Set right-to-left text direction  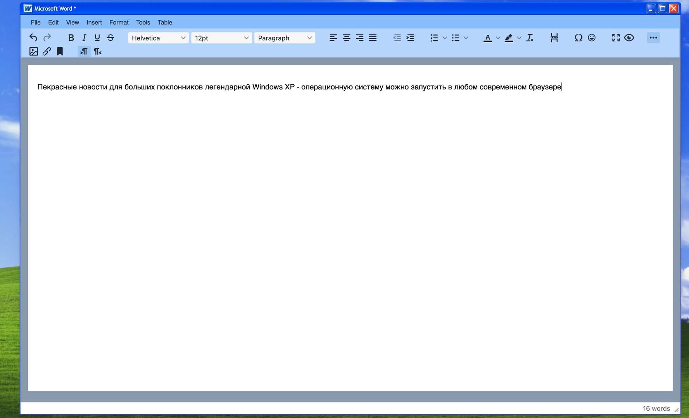pos(98,51)
